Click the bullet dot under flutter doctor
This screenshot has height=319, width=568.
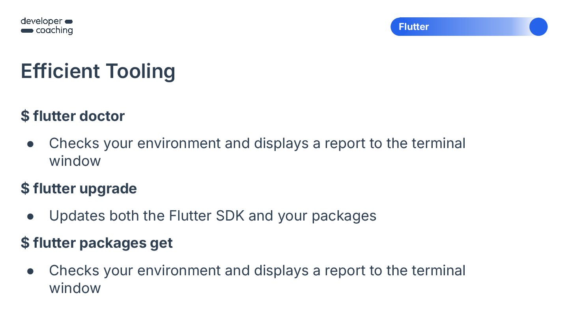pos(30,144)
